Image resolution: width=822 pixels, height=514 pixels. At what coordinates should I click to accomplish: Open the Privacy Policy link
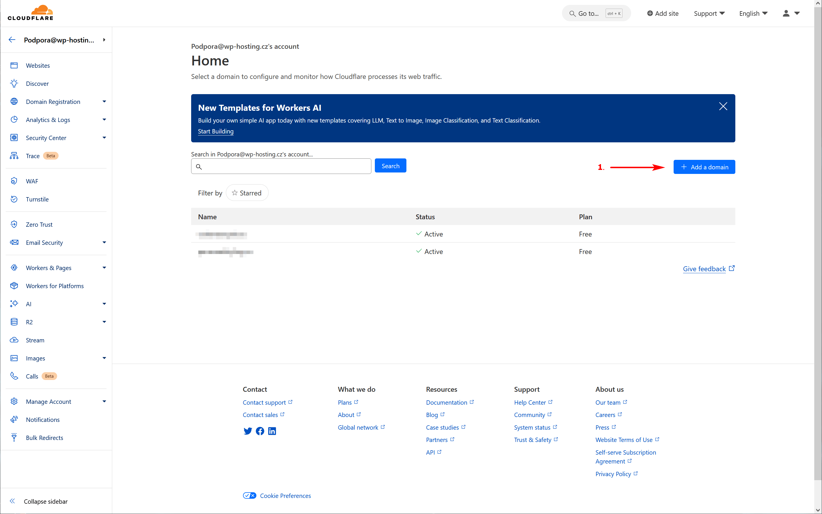pos(616,474)
